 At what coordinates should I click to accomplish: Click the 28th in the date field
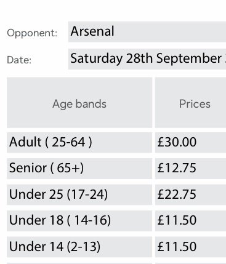(x=139, y=58)
